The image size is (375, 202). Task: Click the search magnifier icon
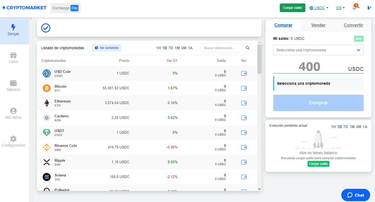248,48
